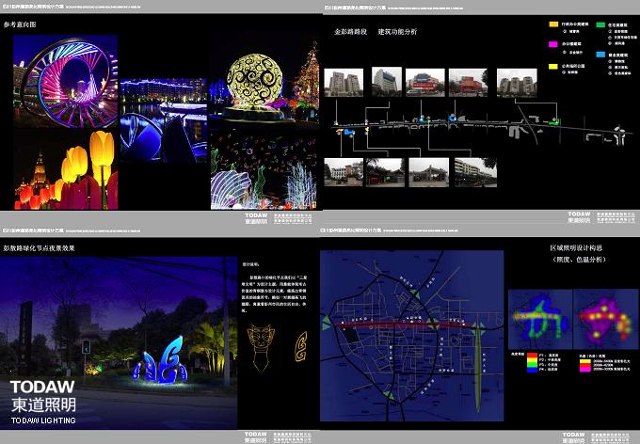Click the golden mask line-art icon
The height and width of the screenshot is (444, 640).
pos(260,336)
